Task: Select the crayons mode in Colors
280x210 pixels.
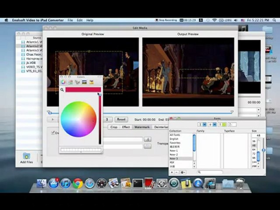Action: coord(91,82)
